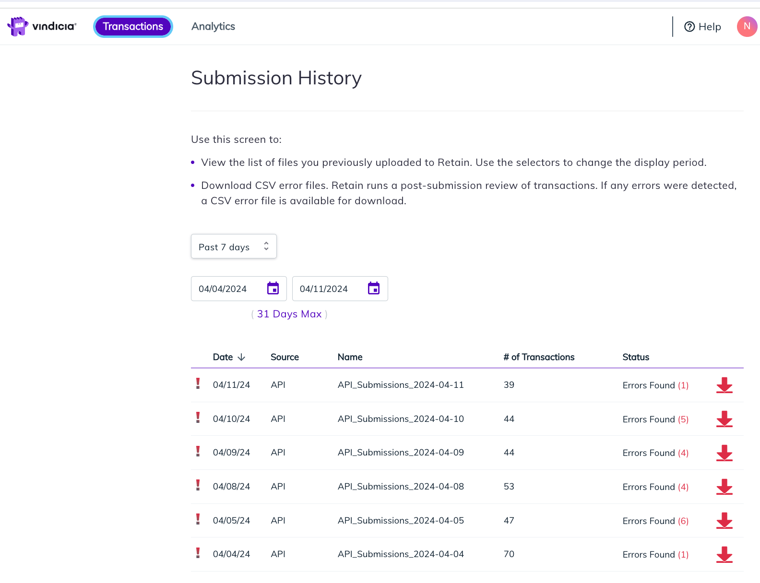Click Errors Found (1) status for 04/11/24

click(655, 385)
